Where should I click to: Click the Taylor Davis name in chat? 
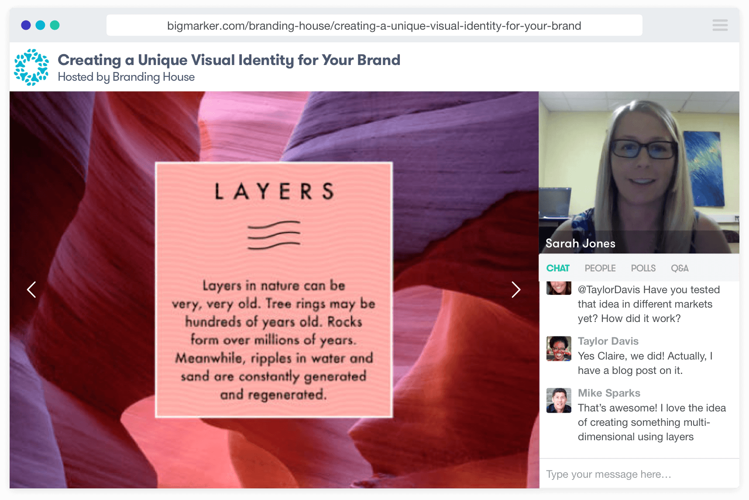click(608, 341)
